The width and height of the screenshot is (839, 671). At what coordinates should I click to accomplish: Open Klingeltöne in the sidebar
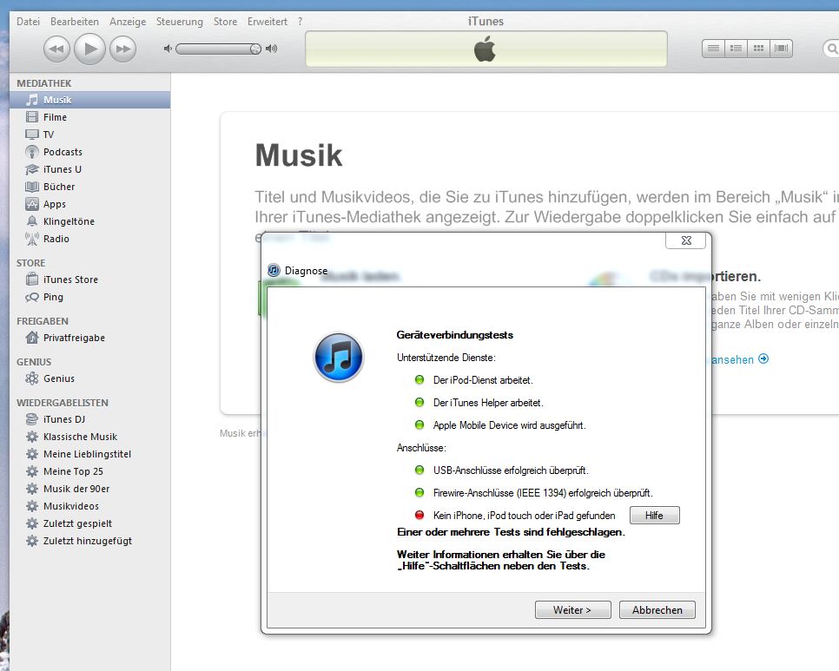tap(90, 221)
